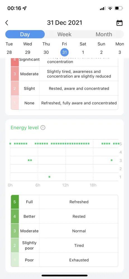Tap the level 5 dark green swatch

tap(15, 202)
